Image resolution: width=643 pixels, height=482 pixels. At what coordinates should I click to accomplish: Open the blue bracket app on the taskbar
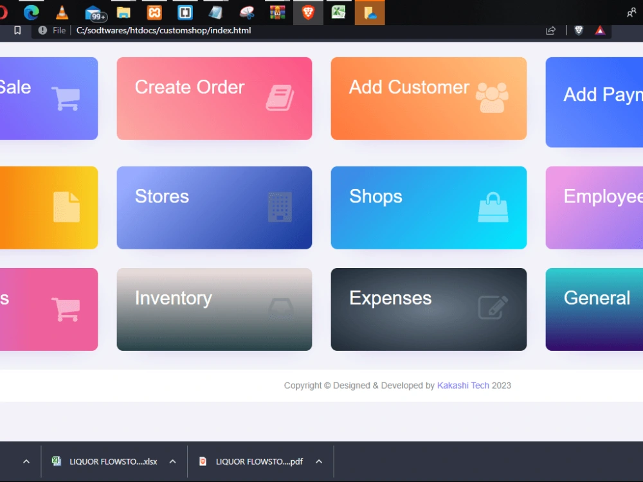coord(185,13)
